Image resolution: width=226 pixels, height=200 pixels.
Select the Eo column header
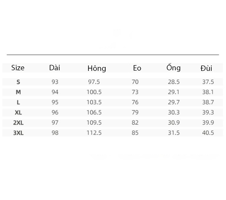(x=137, y=68)
